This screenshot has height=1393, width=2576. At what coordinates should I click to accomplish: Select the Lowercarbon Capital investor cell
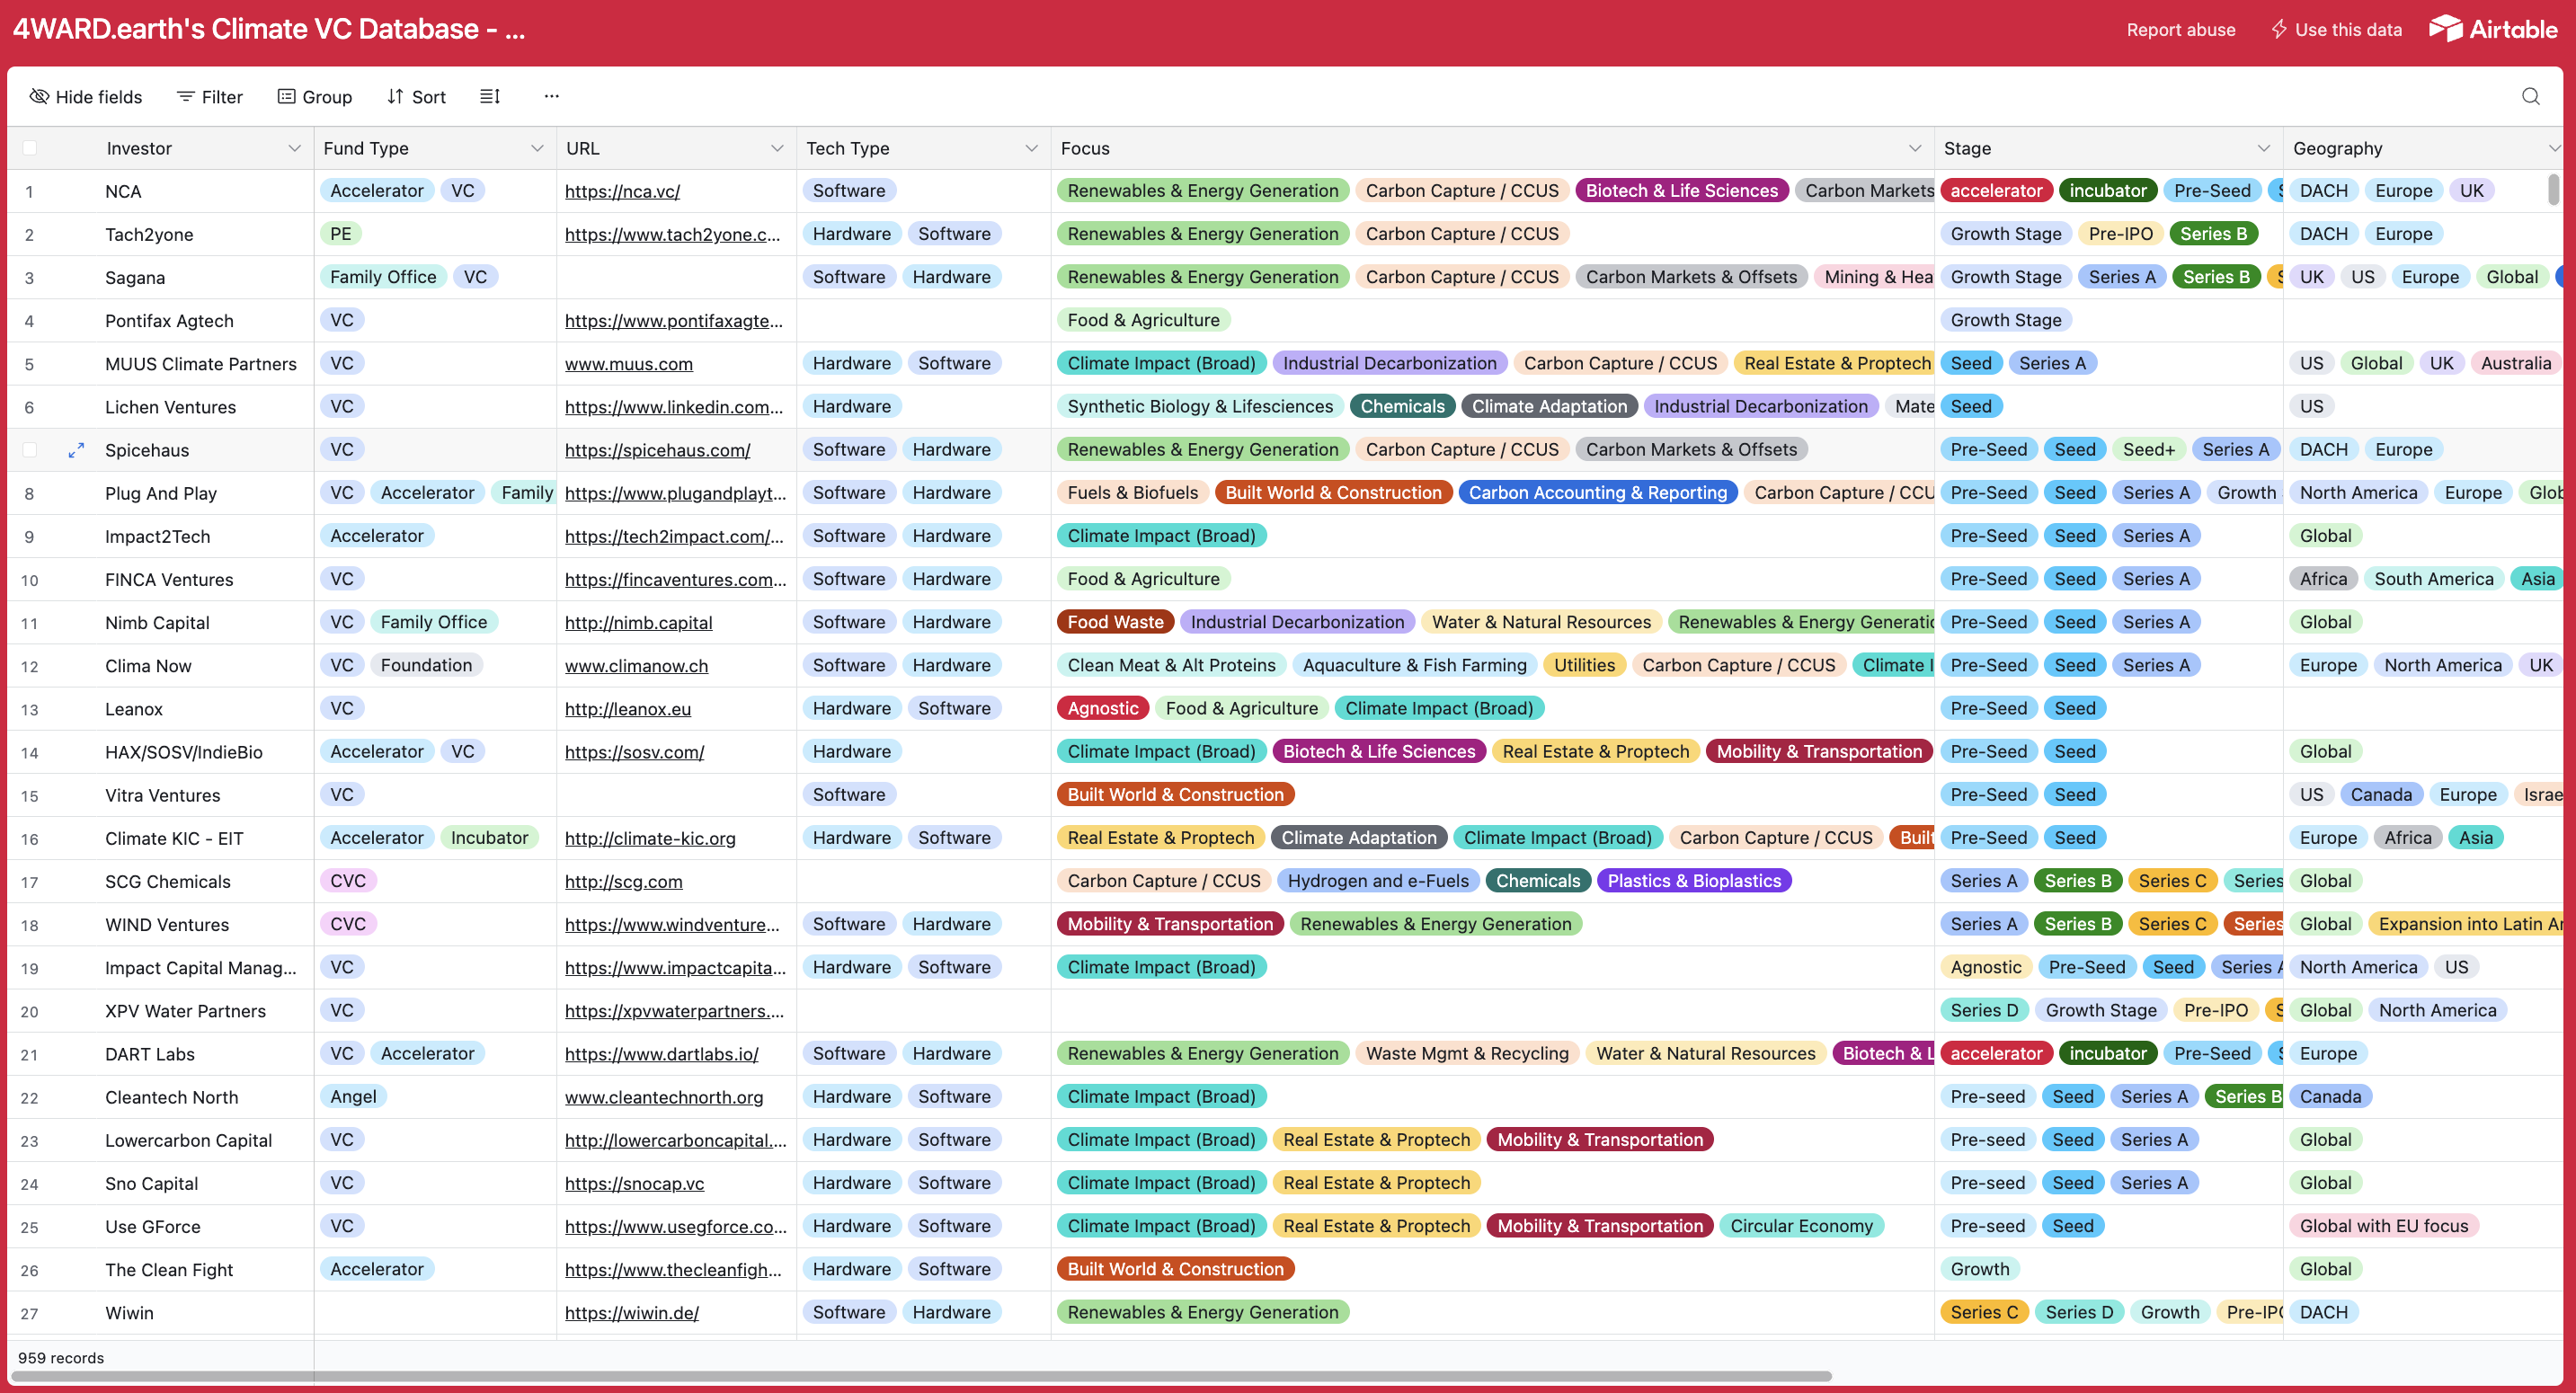[x=188, y=1140]
